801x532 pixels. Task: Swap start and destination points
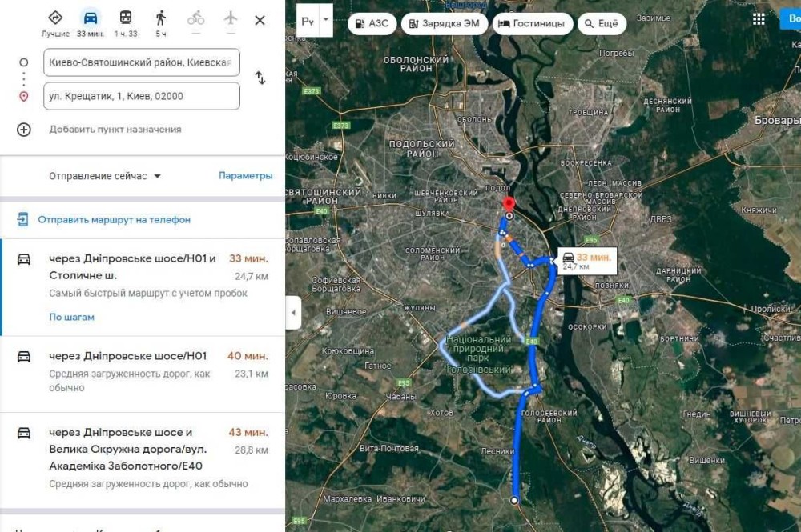(260, 78)
